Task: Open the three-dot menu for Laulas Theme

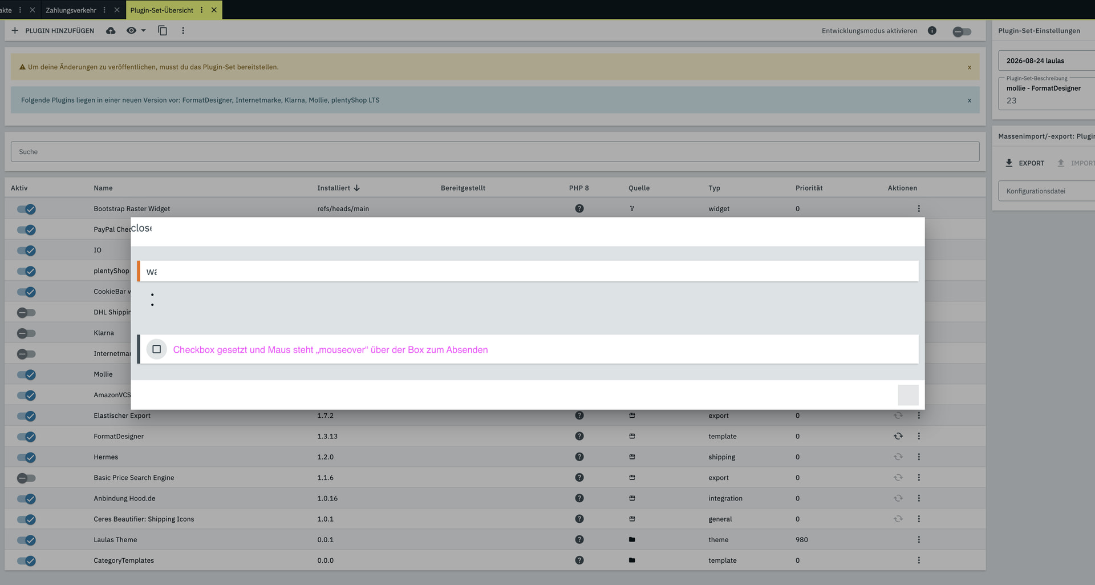Action: tap(919, 539)
